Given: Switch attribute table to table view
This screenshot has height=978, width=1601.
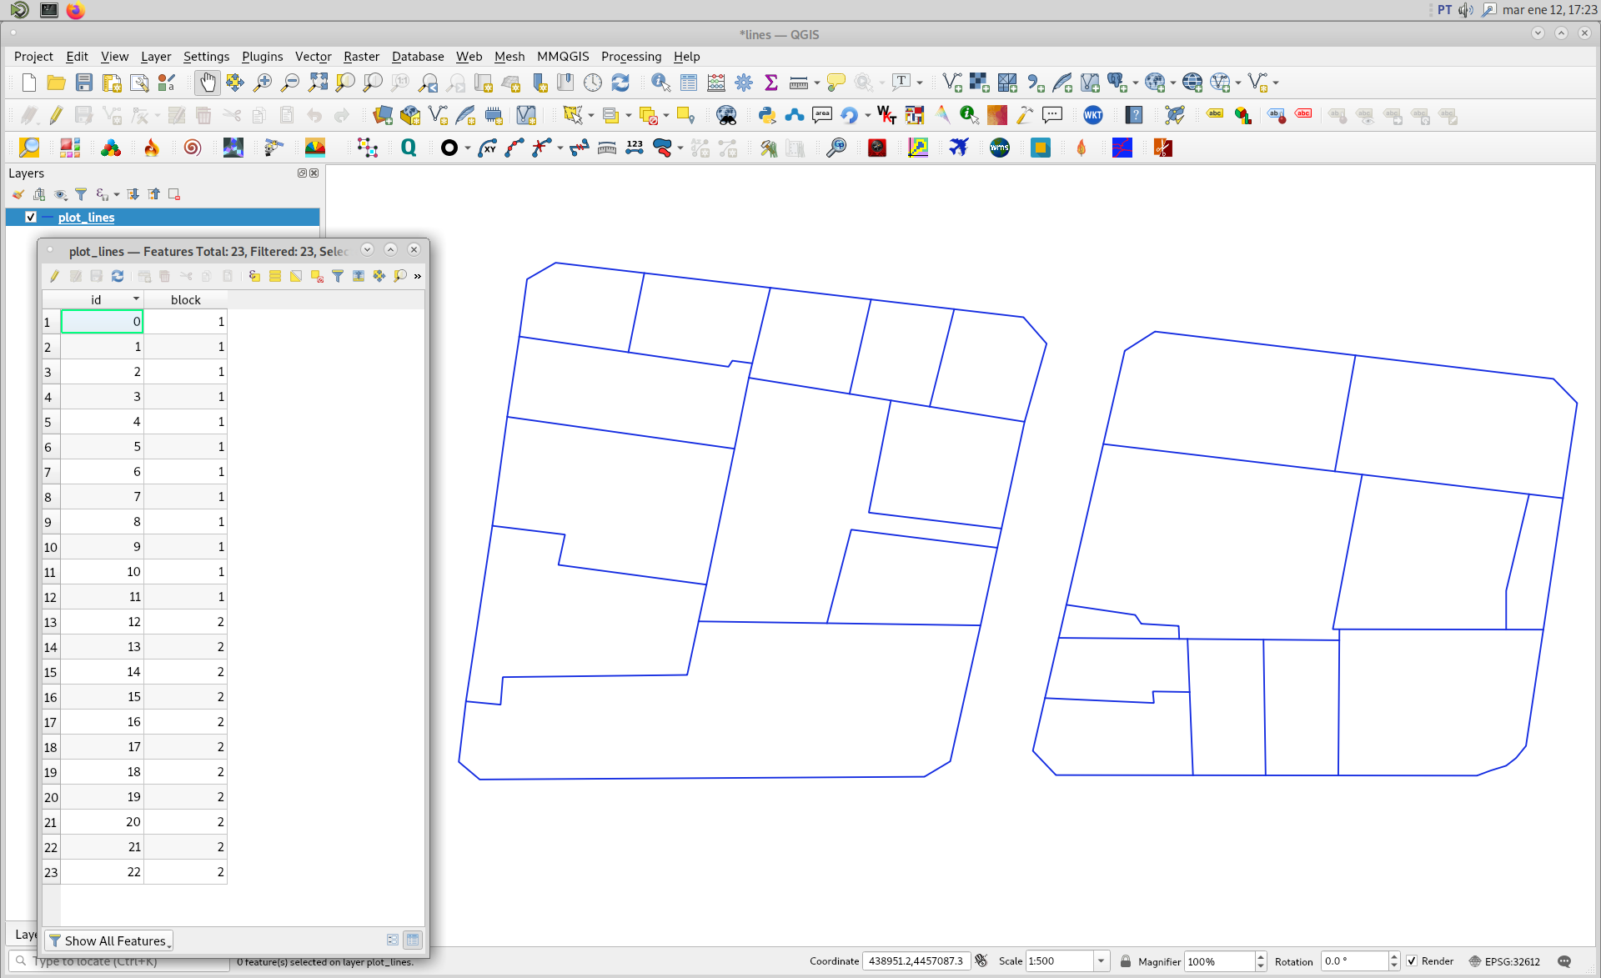Looking at the screenshot, I should (413, 940).
